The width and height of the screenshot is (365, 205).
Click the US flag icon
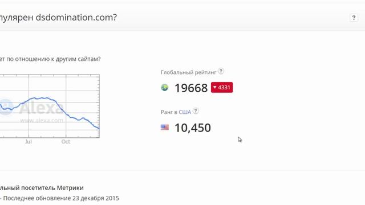pos(165,128)
